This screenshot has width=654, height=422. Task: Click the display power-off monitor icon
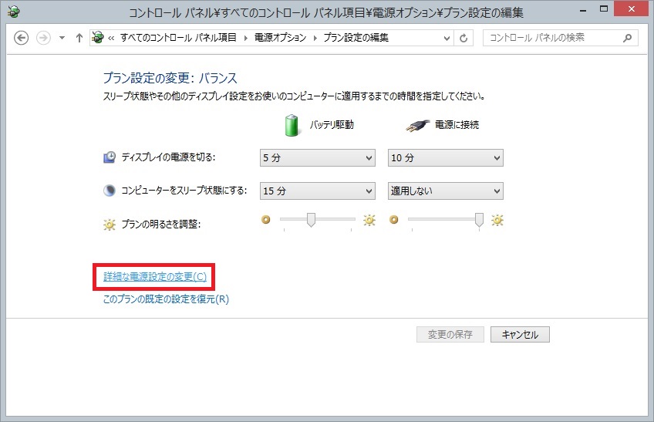pos(110,157)
